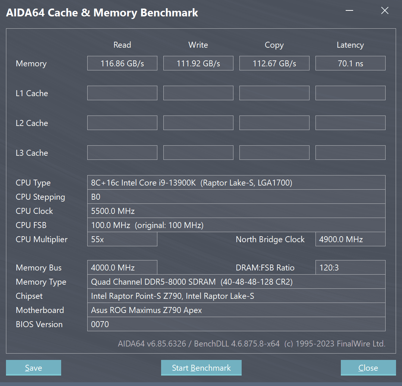Click the empty L1 Cache Write field
The width and height of the screenshot is (402, 386).
pyautogui.click(x=198, y=93)
